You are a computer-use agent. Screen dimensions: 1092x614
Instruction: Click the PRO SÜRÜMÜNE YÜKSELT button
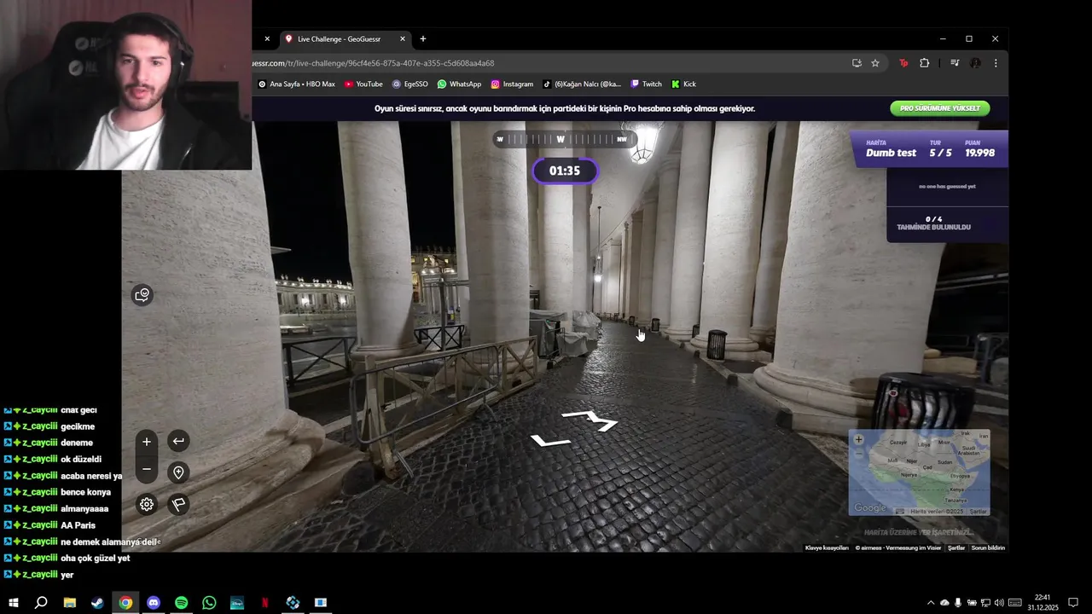940,108
